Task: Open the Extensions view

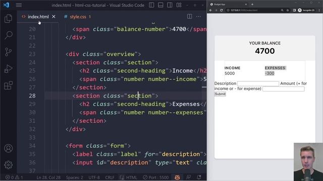Action: coord(8,85)
